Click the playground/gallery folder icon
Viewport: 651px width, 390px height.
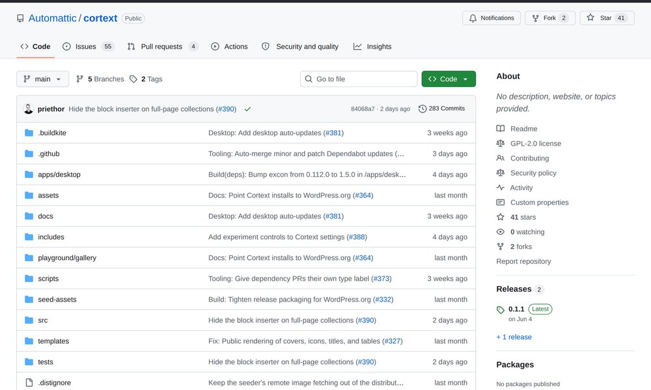tap(29, 258)
